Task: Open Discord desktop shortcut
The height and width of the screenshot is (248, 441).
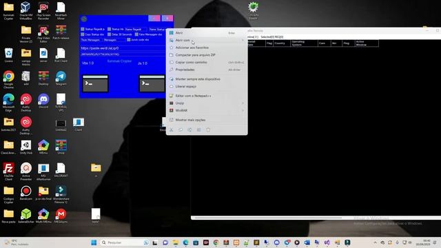Action: click(43, 101)
